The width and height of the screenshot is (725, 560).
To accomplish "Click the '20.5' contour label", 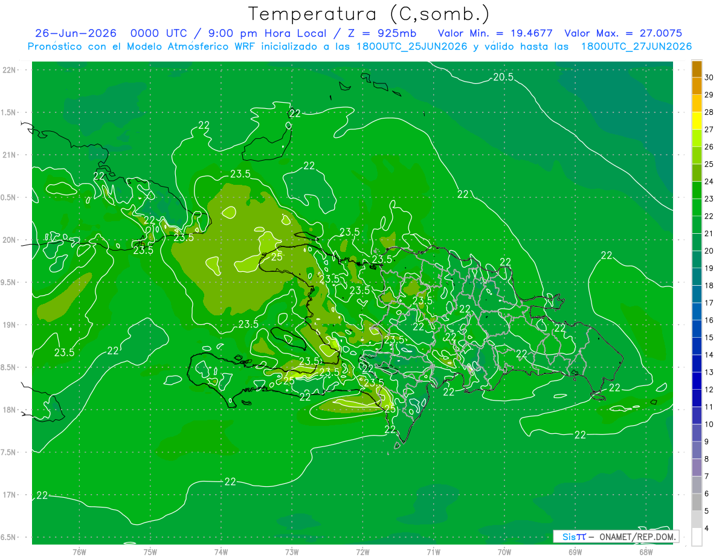I will point(503,77).
